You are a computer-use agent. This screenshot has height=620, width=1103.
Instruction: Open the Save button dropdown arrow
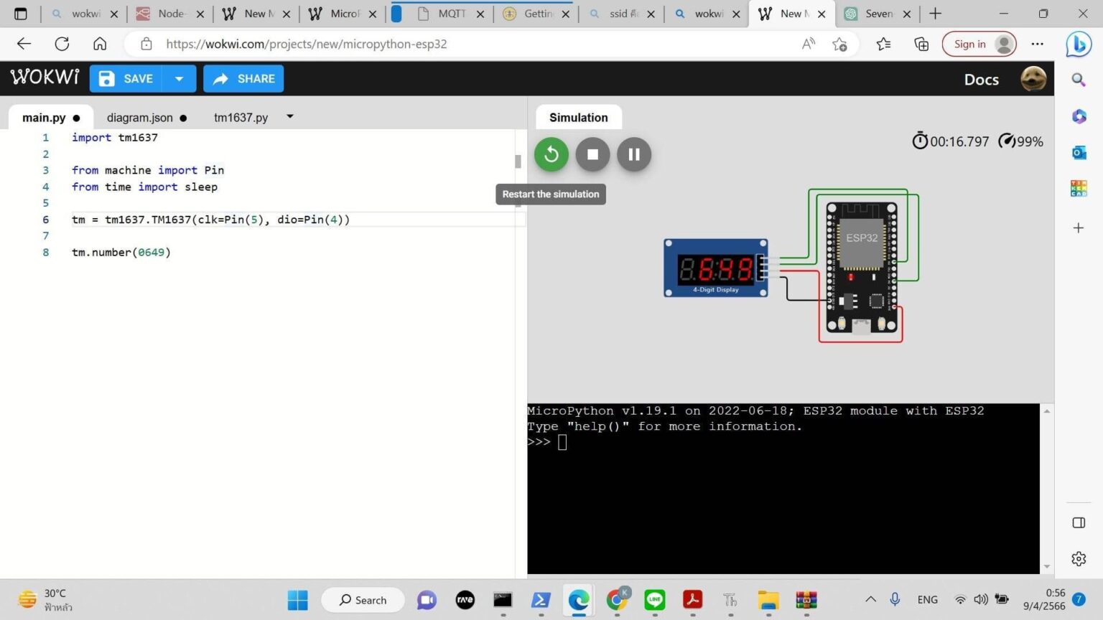[x=179, y=78]
